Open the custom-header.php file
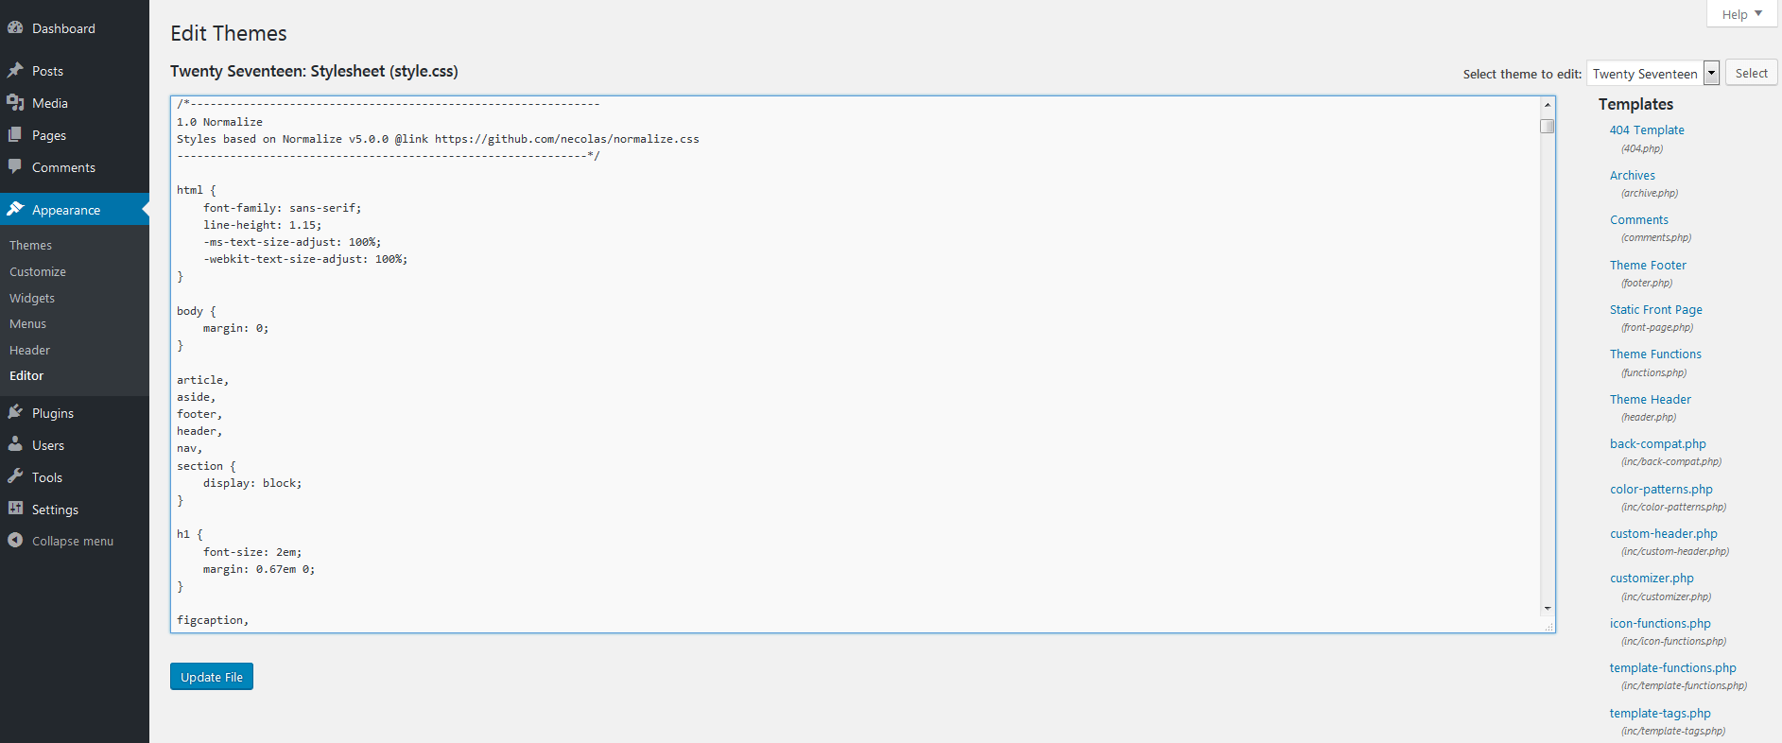 pyautogui.click(x=1664, y=533)
